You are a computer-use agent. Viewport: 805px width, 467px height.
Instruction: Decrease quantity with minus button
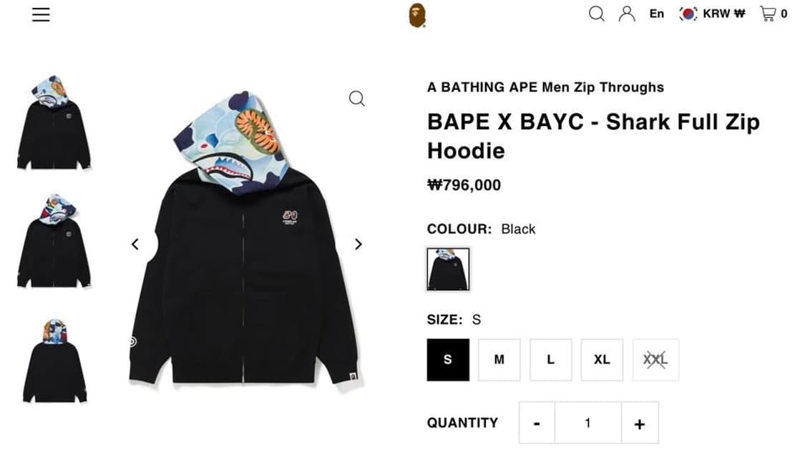pyautogui.click(x=537, y=423)
